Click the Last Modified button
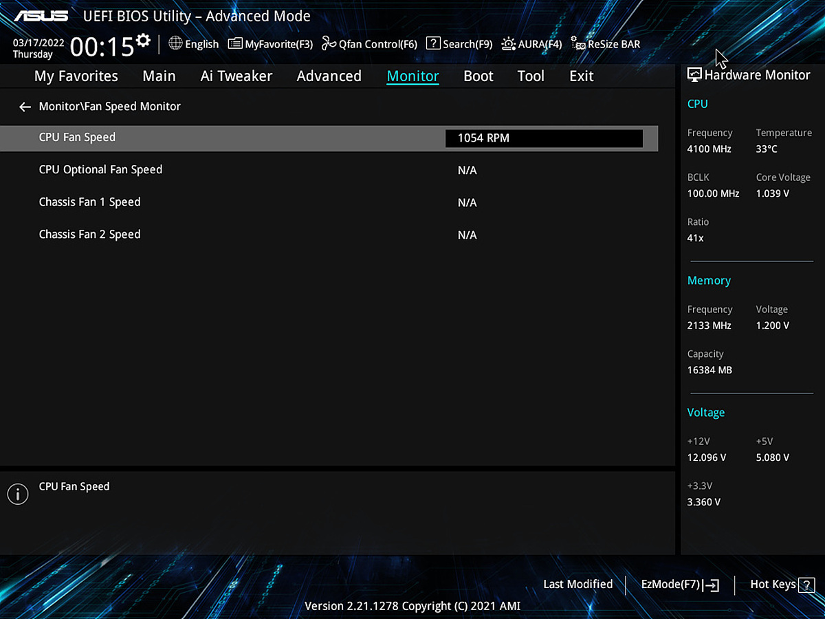Image resolution: width=825 pixels, height=619 pixels. coord(577,584)
